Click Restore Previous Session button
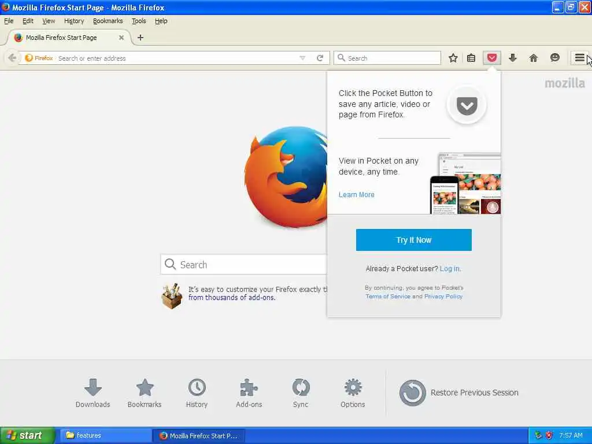 point(458,393)
